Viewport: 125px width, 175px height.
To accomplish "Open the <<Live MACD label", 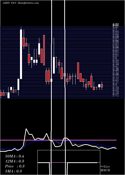I will 105,168.
